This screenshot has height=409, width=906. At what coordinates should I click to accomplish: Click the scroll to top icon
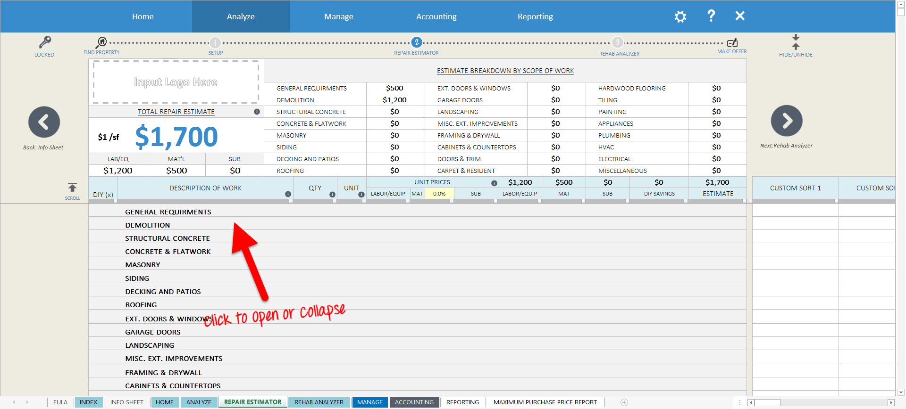coord(72,188)
